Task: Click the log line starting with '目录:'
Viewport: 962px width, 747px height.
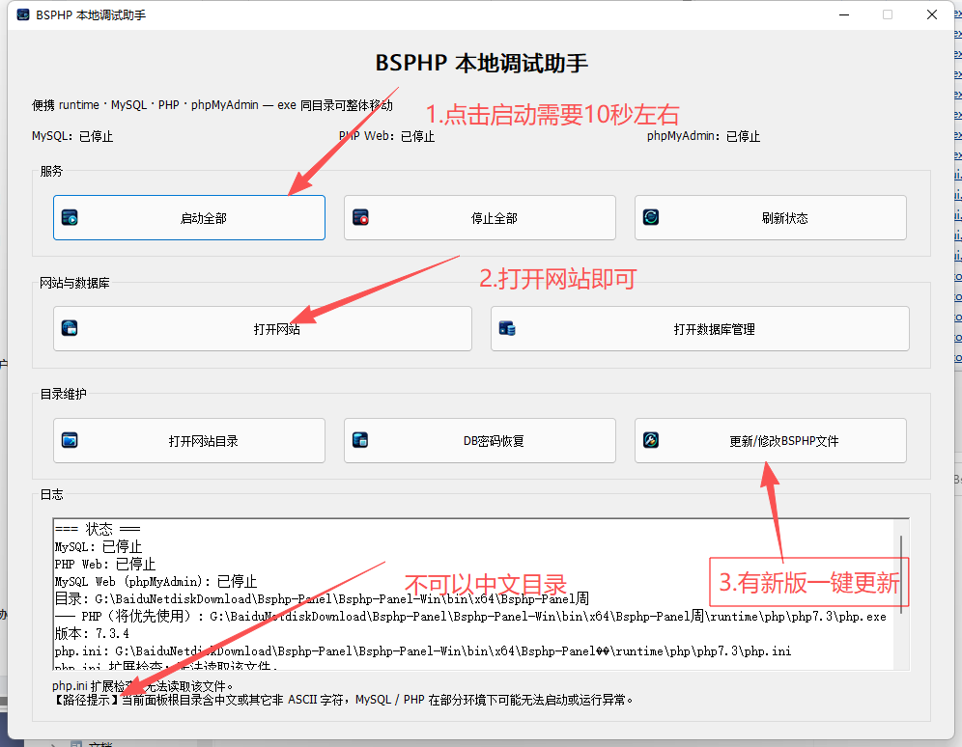Action: pyautogui.click(x=322, y=598)
